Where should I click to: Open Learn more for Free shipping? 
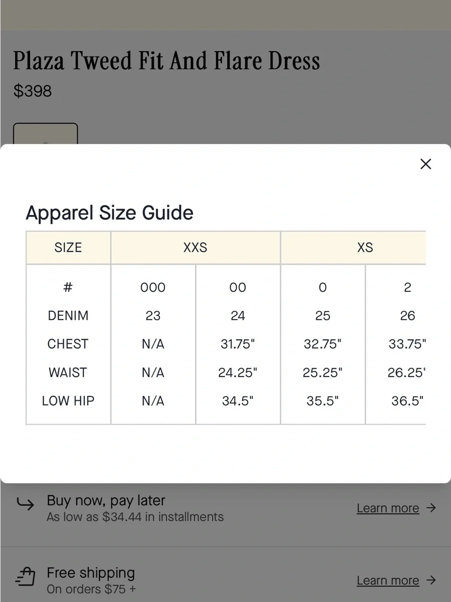pos(388,580)
